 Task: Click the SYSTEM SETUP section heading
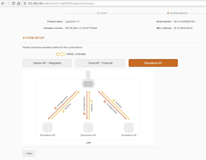tap(33, 38)
